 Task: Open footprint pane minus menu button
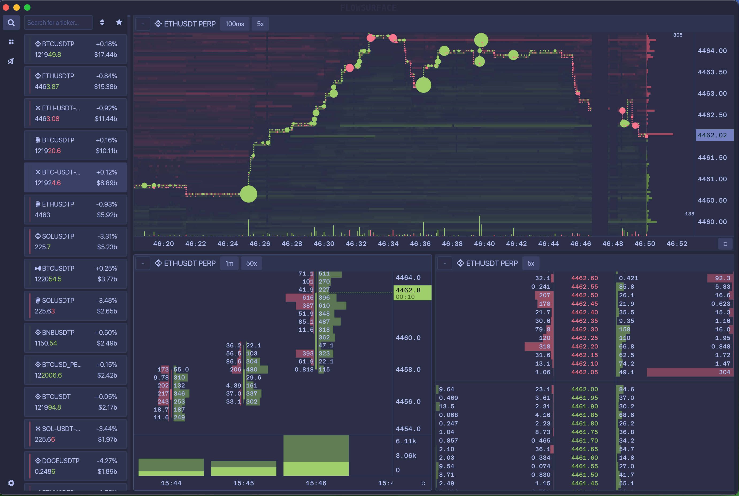tap(143, 263)
